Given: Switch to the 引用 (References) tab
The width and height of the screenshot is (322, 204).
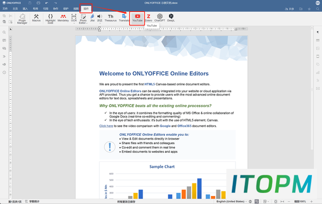Looking at the screenshot, I should click(45, 9).
